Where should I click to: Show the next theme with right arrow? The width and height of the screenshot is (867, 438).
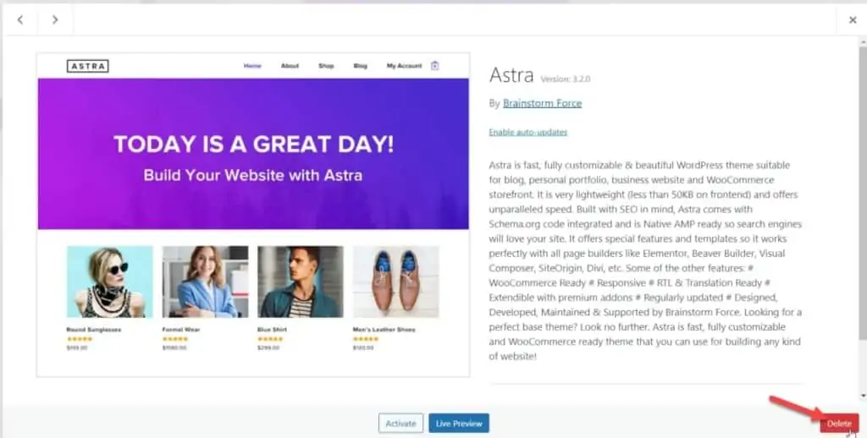pyautogui.click(x=55, y=20)
